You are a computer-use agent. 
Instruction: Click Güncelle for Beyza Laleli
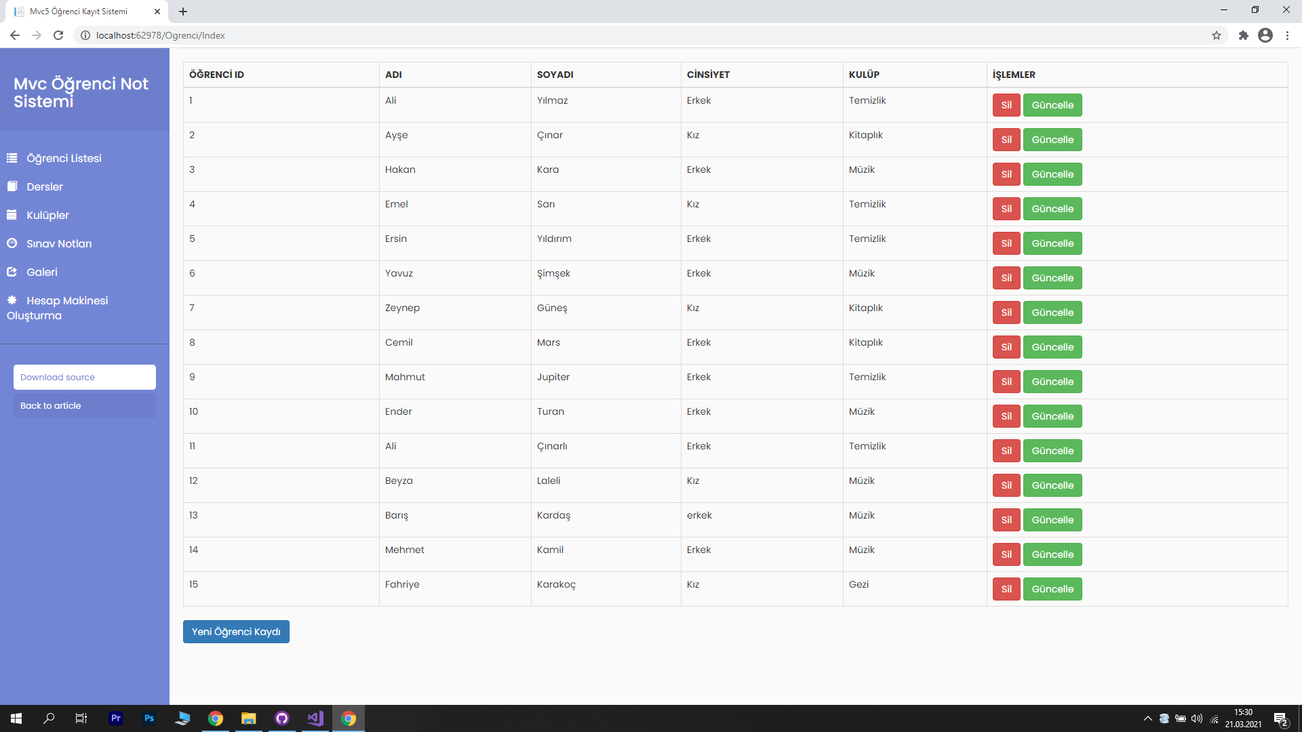[x=1052, y=485]
